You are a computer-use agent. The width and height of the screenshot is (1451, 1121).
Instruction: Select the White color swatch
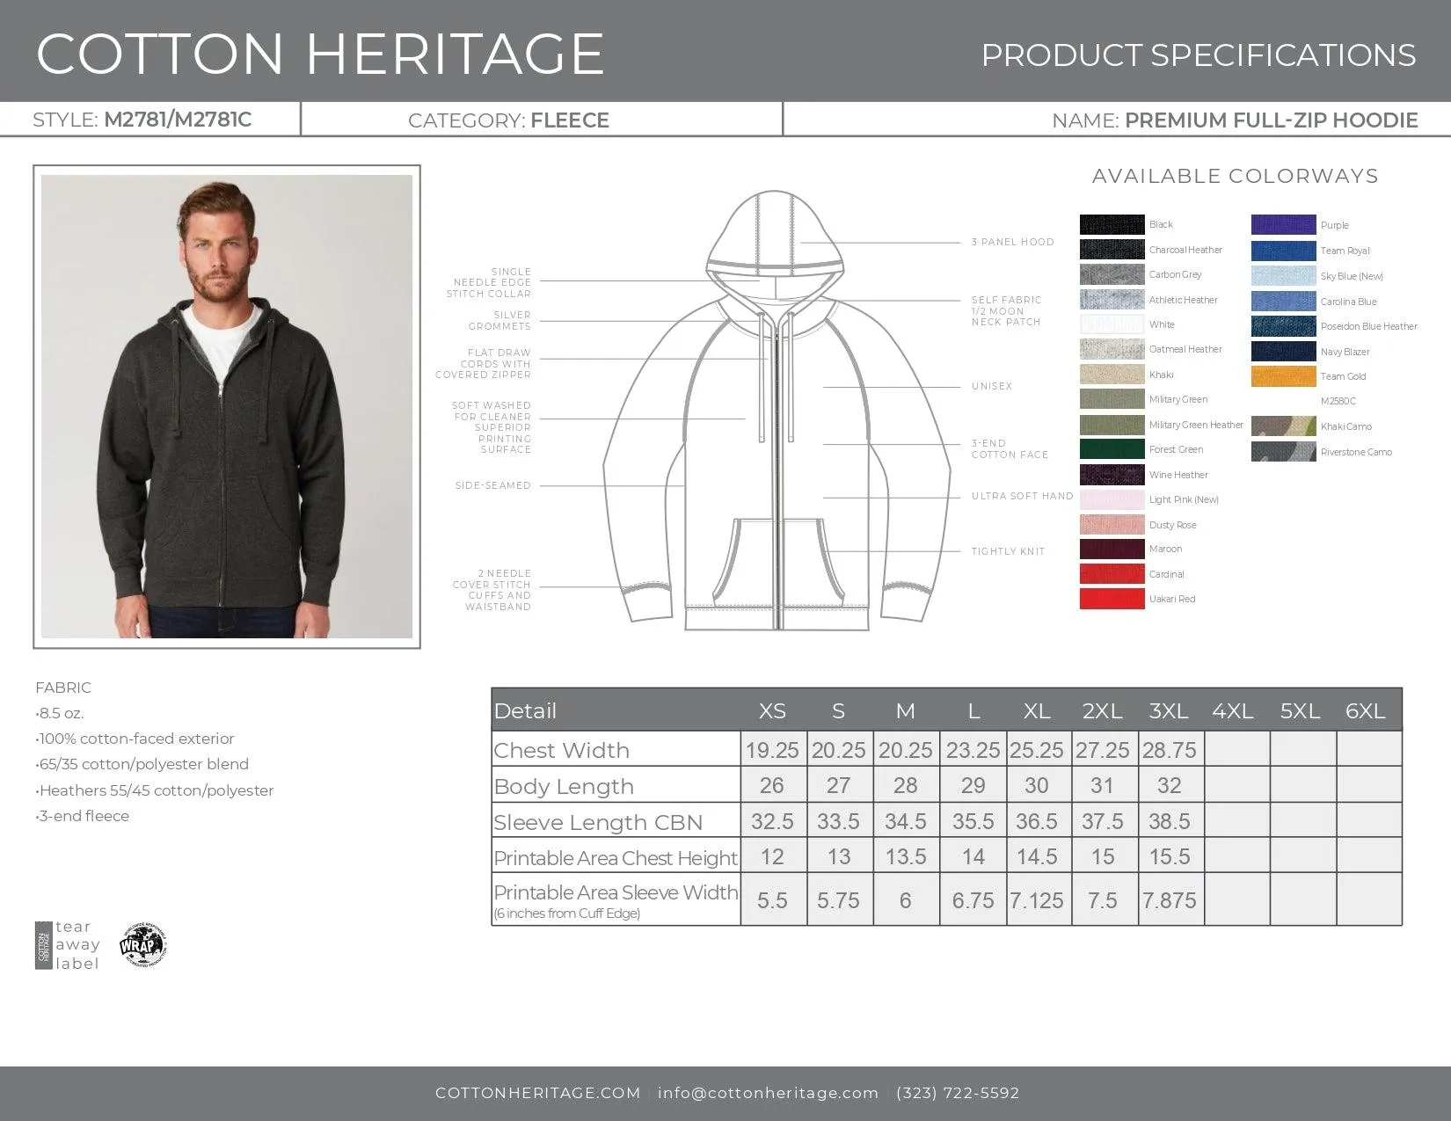click(x=1112, y=324)
